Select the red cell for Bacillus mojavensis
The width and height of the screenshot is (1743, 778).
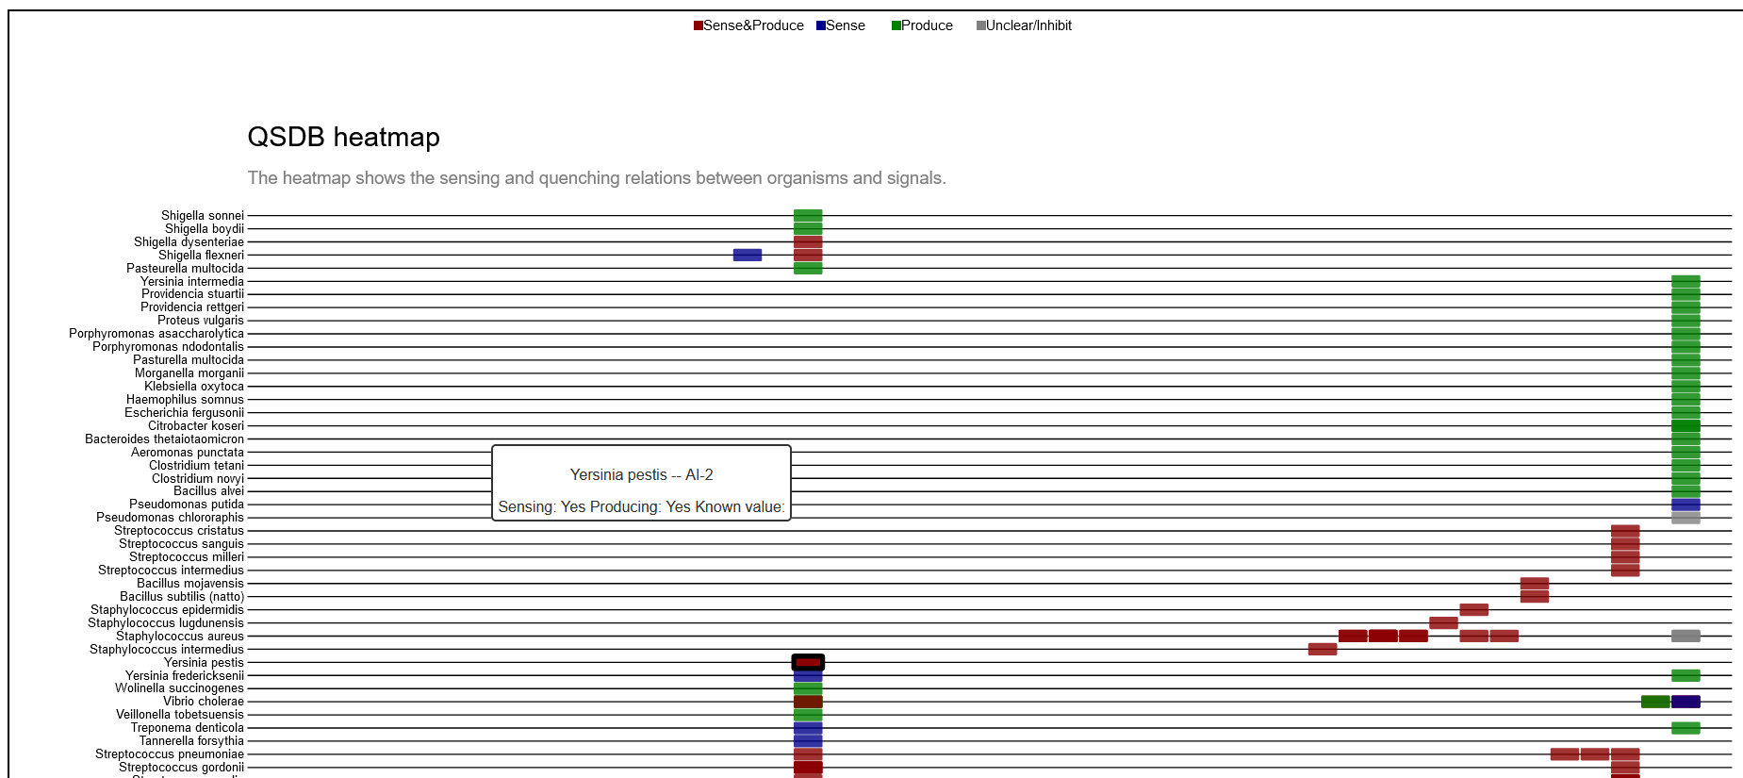tap(1535, 584)
